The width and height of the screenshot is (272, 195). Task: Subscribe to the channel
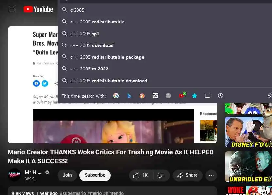[95, 175]
